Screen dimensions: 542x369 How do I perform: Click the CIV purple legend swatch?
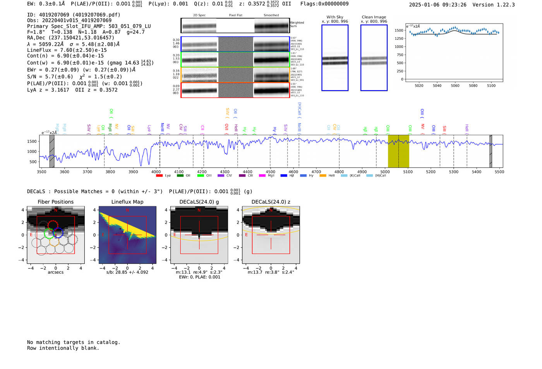tap(221, 176)
